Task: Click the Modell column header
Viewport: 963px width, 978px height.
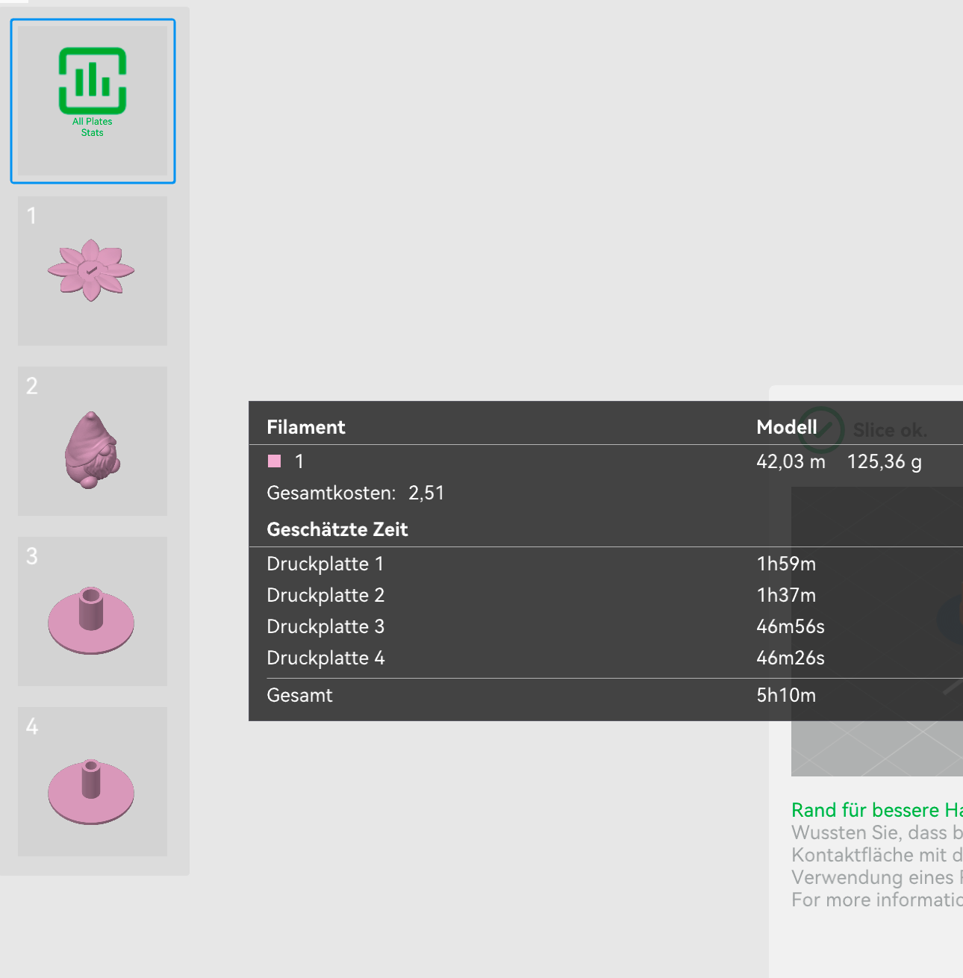Action: coord(786,427)
